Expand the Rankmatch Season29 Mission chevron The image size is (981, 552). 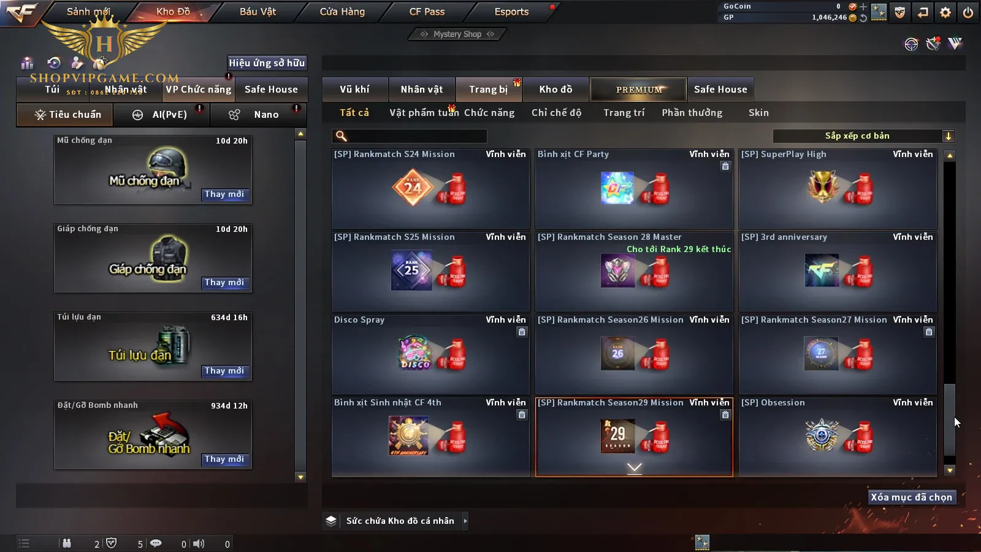[635, 468]
